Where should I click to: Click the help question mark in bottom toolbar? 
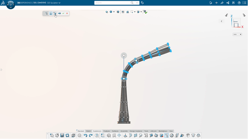97,135
